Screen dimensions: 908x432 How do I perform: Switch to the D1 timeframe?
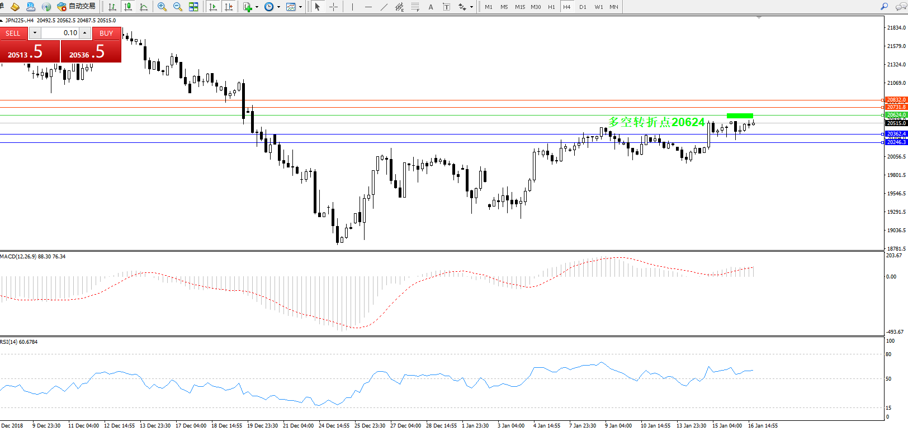click(x=583, y=7)
